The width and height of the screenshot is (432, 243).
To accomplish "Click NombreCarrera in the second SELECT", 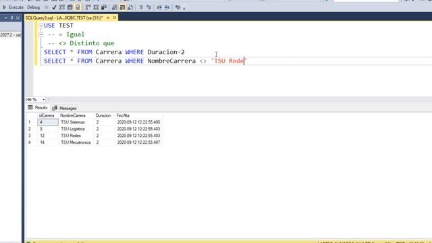I will click(x=171, y=61).
